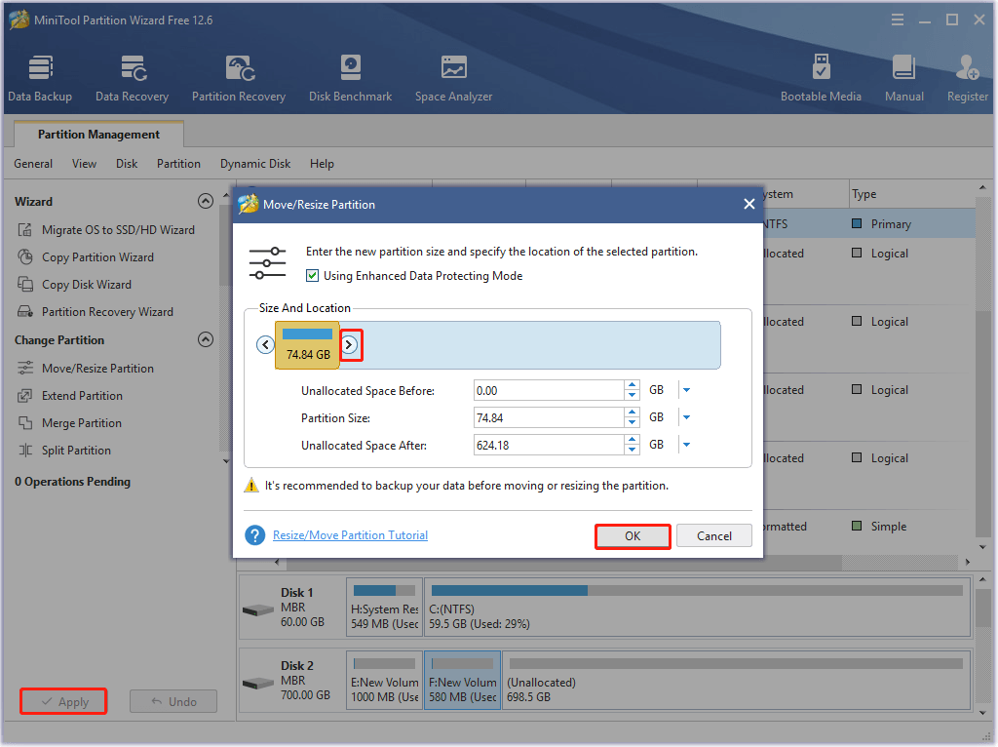Click the right arrow handle of partition bar
Screen dimensions: 998x747
(x=349, y=344)
